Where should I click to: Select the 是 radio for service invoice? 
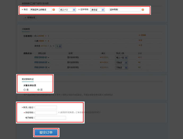click(25, 90)
